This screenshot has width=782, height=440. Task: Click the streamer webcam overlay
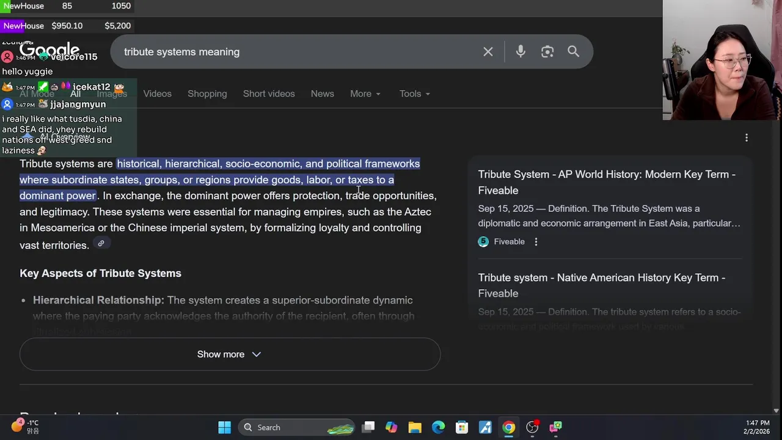pos(722,60)
